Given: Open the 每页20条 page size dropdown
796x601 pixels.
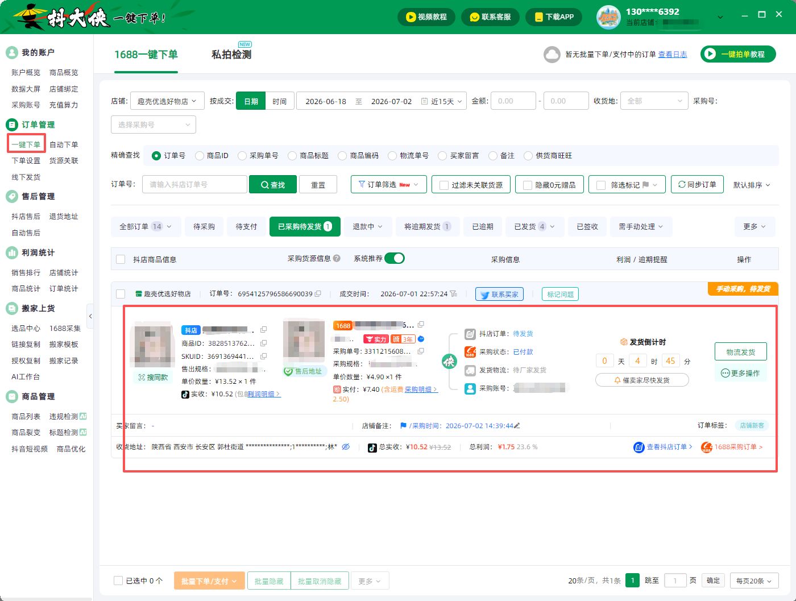Looking at the screenshot, I should point(754,581).
